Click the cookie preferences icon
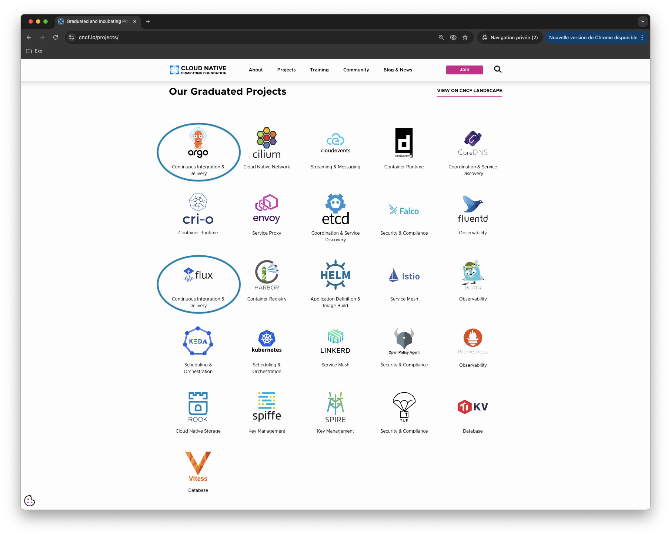 (30, 501)
